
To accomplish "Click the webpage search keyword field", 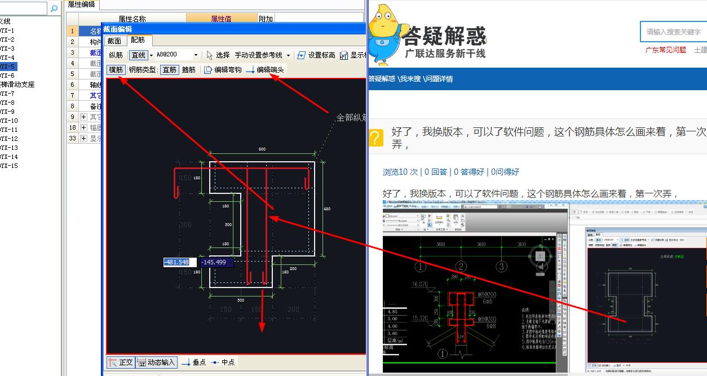I will [x=674, y=32].
